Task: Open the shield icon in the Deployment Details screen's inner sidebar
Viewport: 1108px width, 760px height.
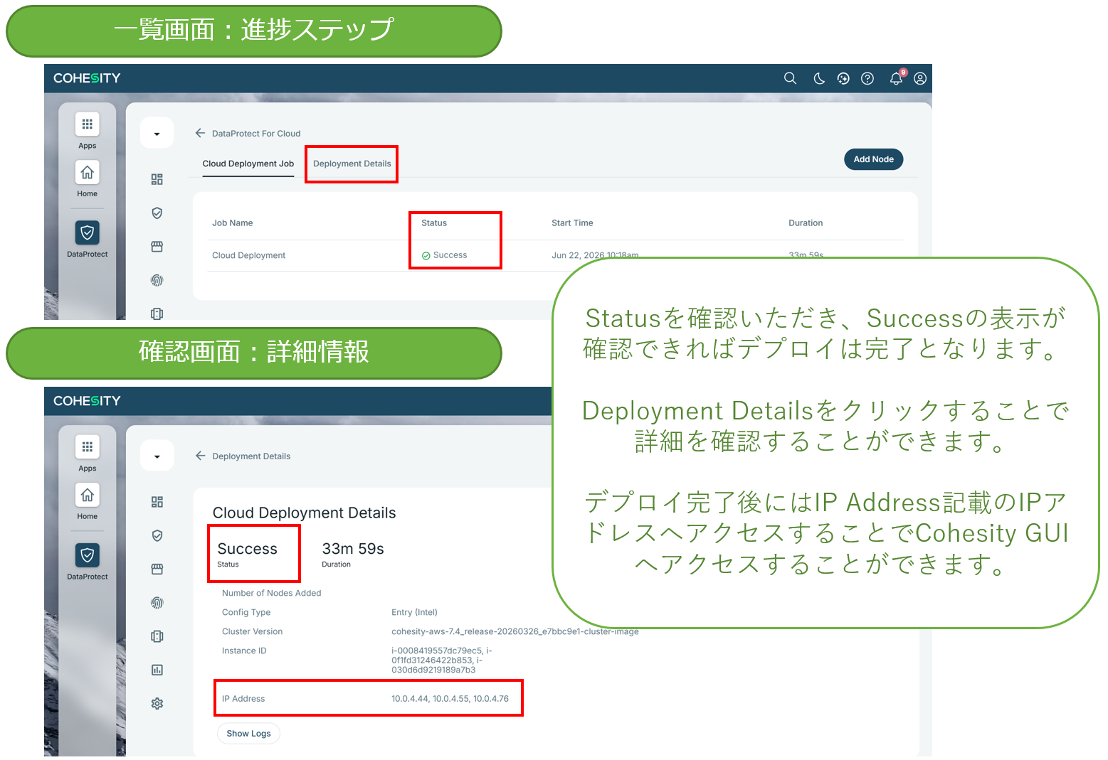Action: 157,535
